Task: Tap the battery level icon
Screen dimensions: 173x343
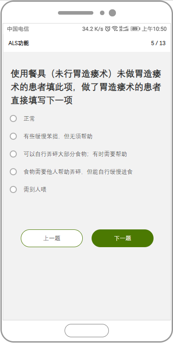Action: coord(135,29)
